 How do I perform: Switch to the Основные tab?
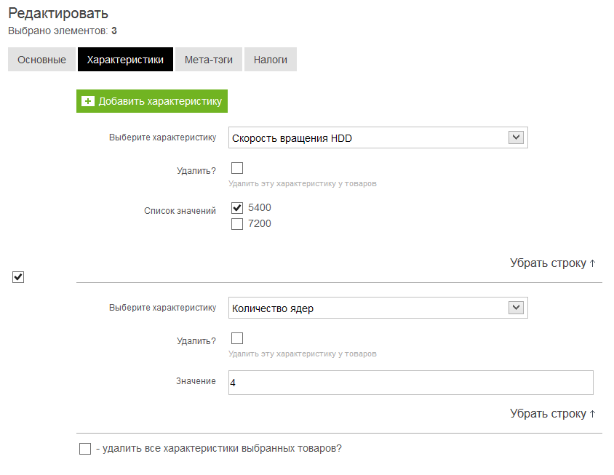point(41,60)
